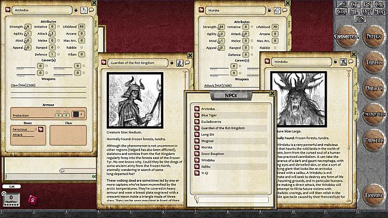Viewport: 388px width, 218px height.
Task: Click the search icon in NPCs window
Action: coord(195,200)
